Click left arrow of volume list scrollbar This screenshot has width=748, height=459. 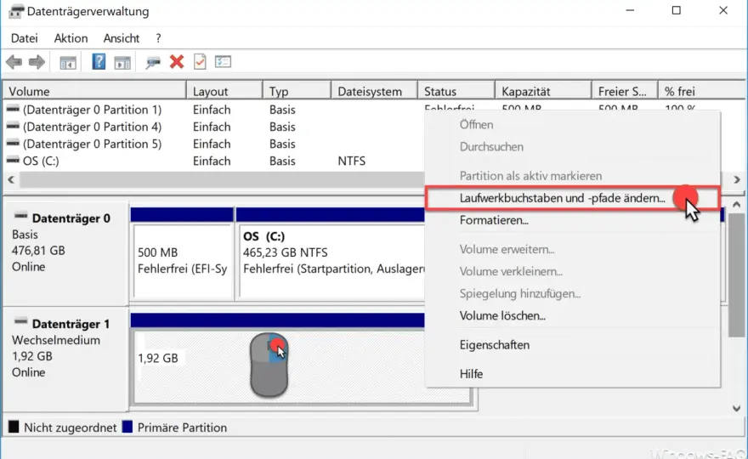11,180
